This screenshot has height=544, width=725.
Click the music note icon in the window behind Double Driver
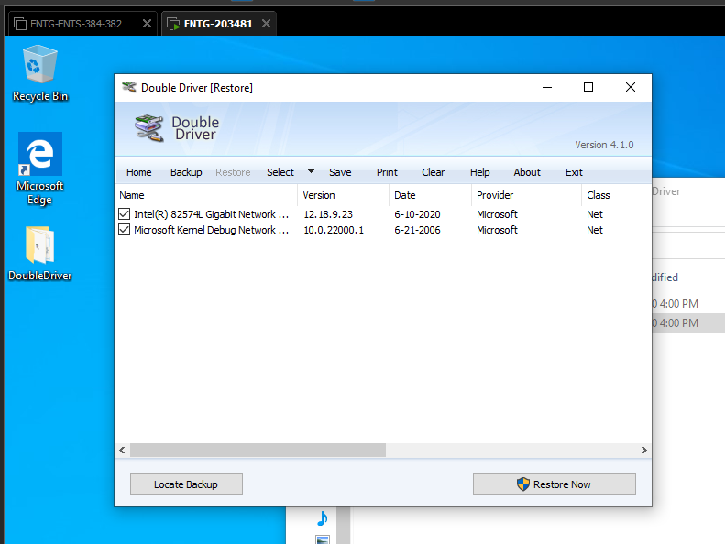click(x=323, y=518)
